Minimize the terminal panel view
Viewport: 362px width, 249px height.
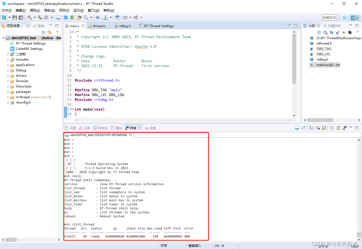pyautogui.click(x=351, y=127)
